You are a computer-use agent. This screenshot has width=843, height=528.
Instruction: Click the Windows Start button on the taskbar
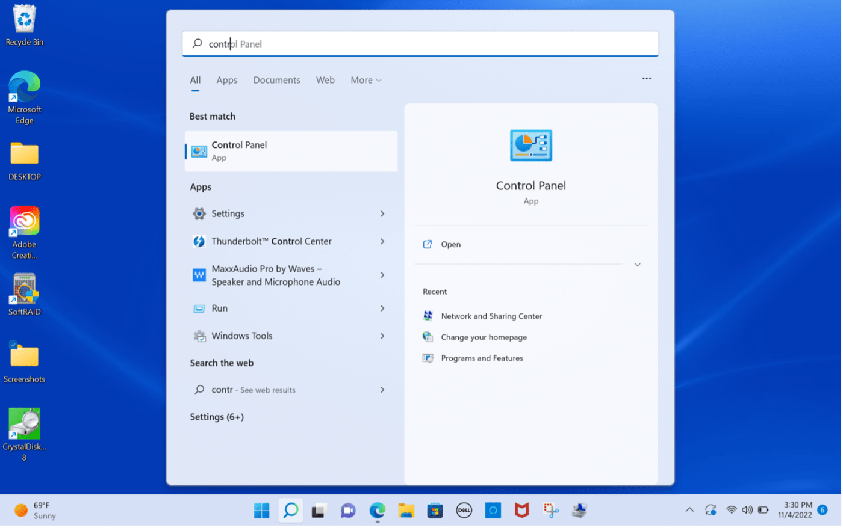pos(261,511)
